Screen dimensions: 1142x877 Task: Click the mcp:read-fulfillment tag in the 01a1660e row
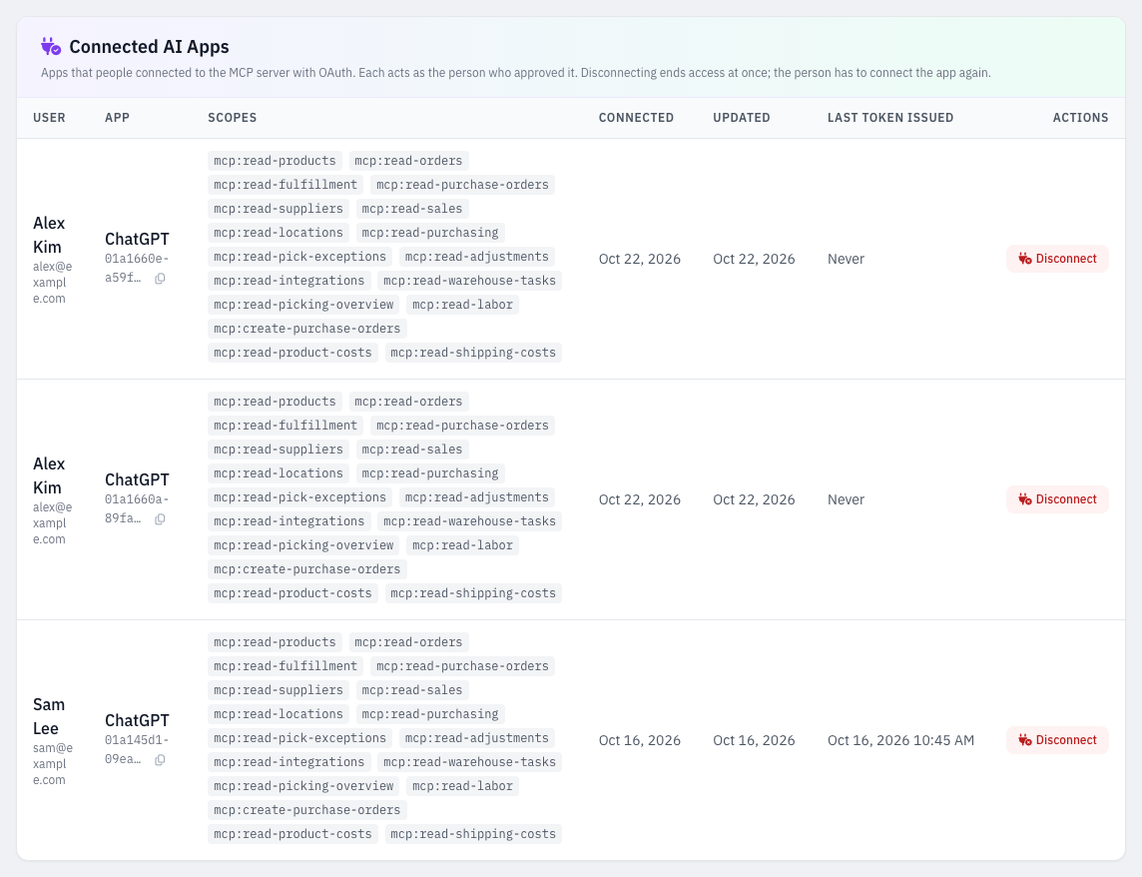285,185
